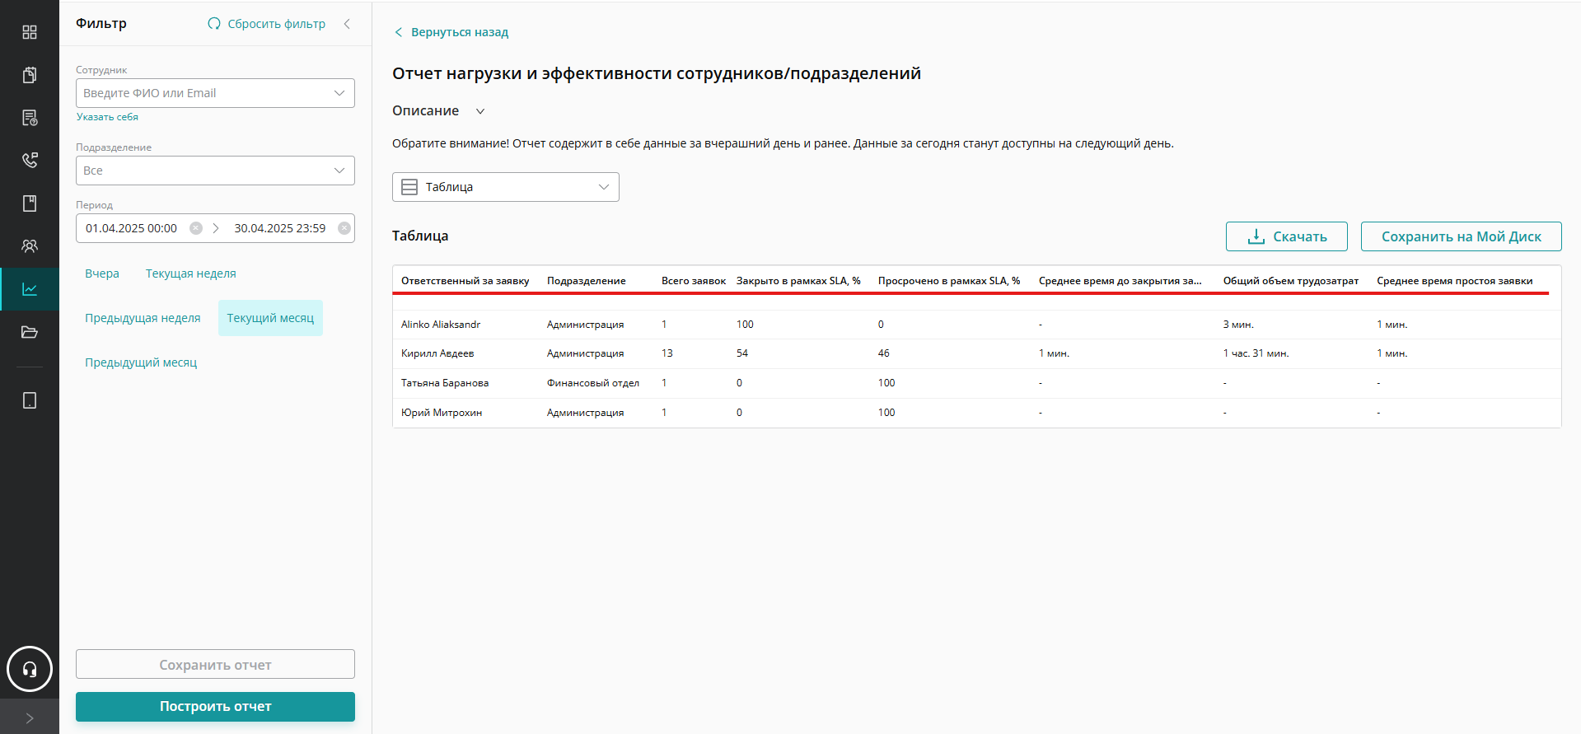Expand the Описание section
Image resolution: width=1581 pixels, height=734 pixels.
[439, 111]
